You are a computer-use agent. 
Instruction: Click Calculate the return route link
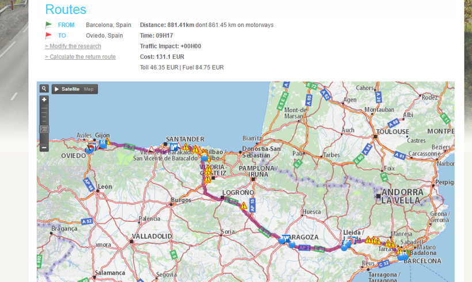(80, 57)
